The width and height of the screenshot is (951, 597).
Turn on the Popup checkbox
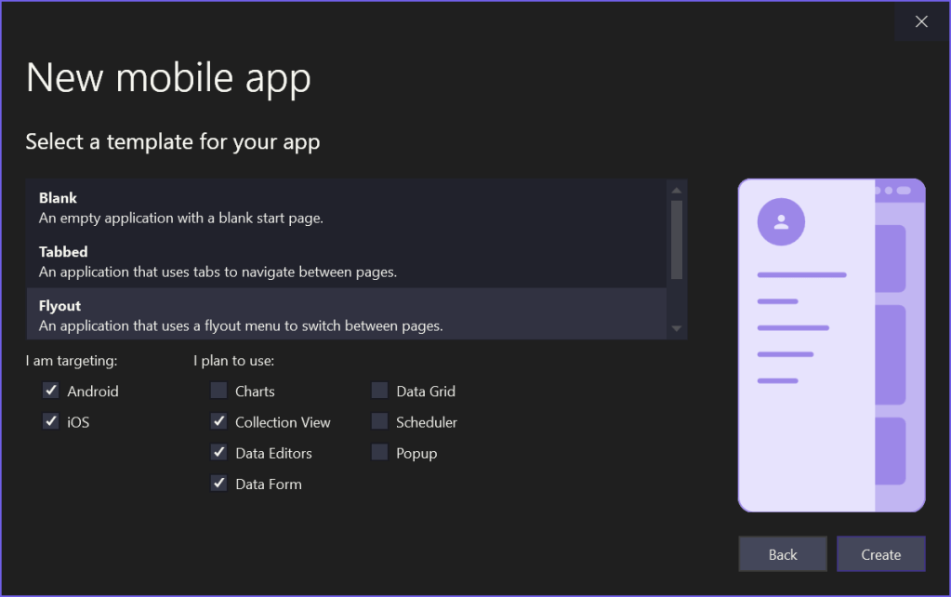pyautogui.click(x=379, y=453)
